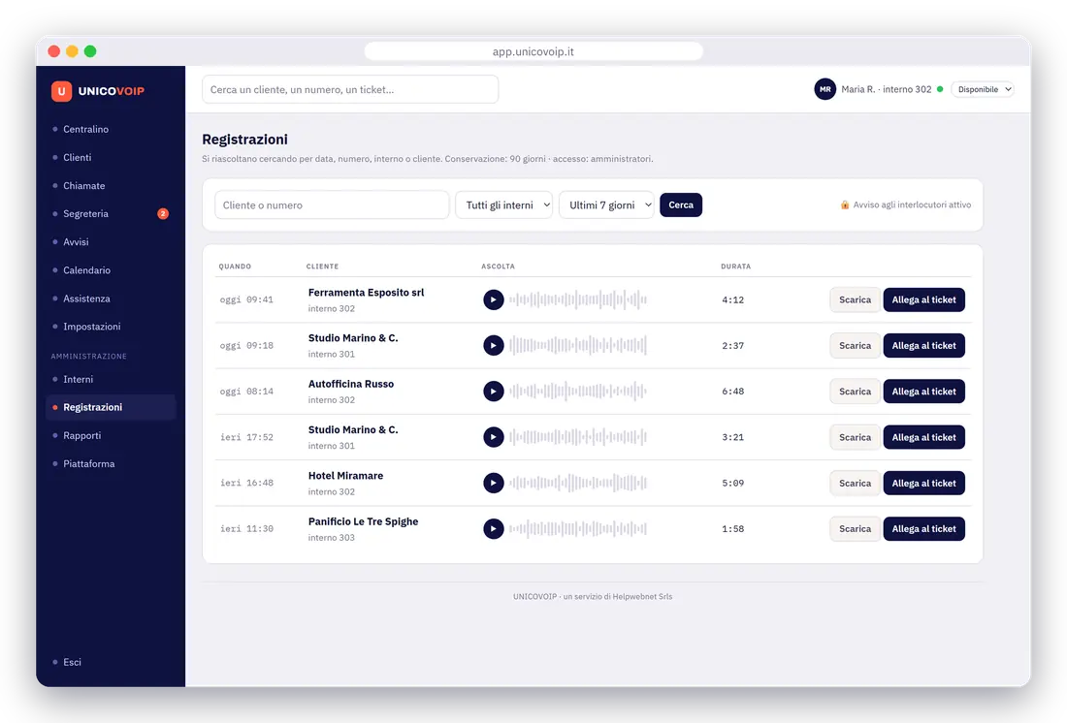The image size is (1067, 723).
Task: Open the Tutti gli interni dropdown
Action: (x=503, y=204)
